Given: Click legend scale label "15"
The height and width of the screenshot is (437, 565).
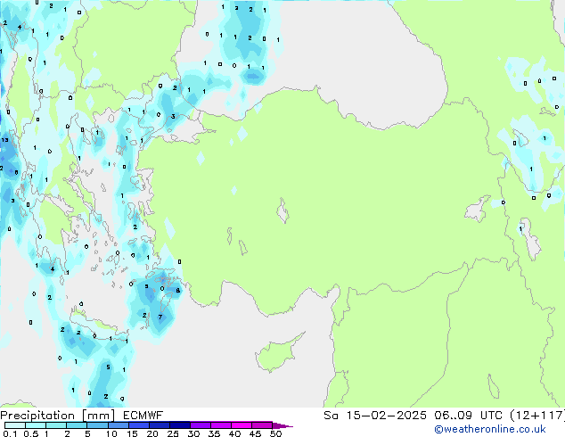Looking at the screenshot, I should click(x=132, y=433).
